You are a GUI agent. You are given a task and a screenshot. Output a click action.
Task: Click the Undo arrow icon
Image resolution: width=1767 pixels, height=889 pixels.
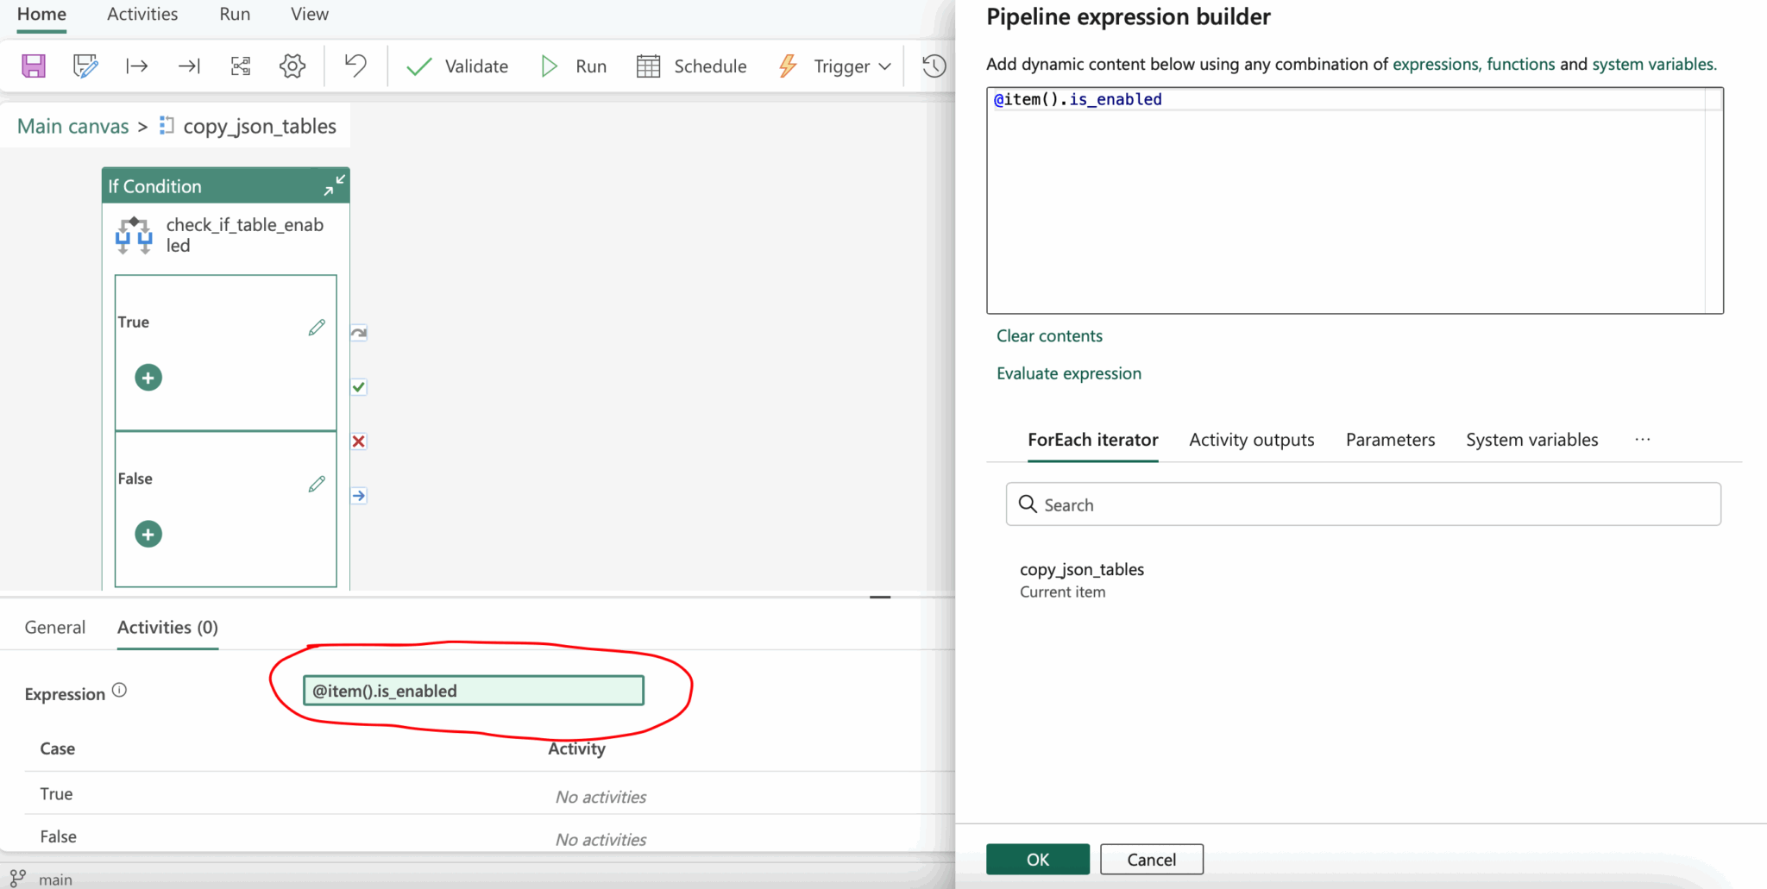[x=355, y=66]
